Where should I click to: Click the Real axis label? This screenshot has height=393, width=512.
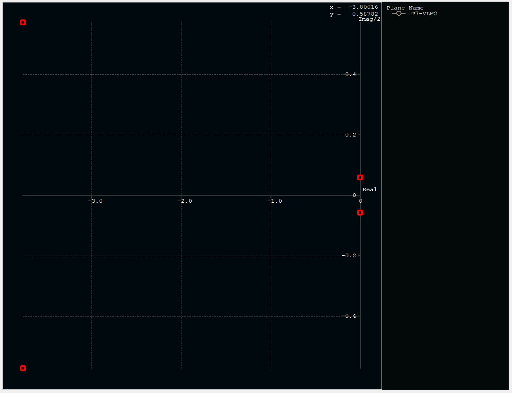[x=370, y=189]
